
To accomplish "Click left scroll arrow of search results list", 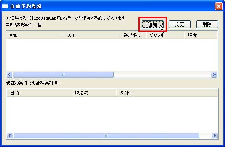I will click(x=10, y=136).
